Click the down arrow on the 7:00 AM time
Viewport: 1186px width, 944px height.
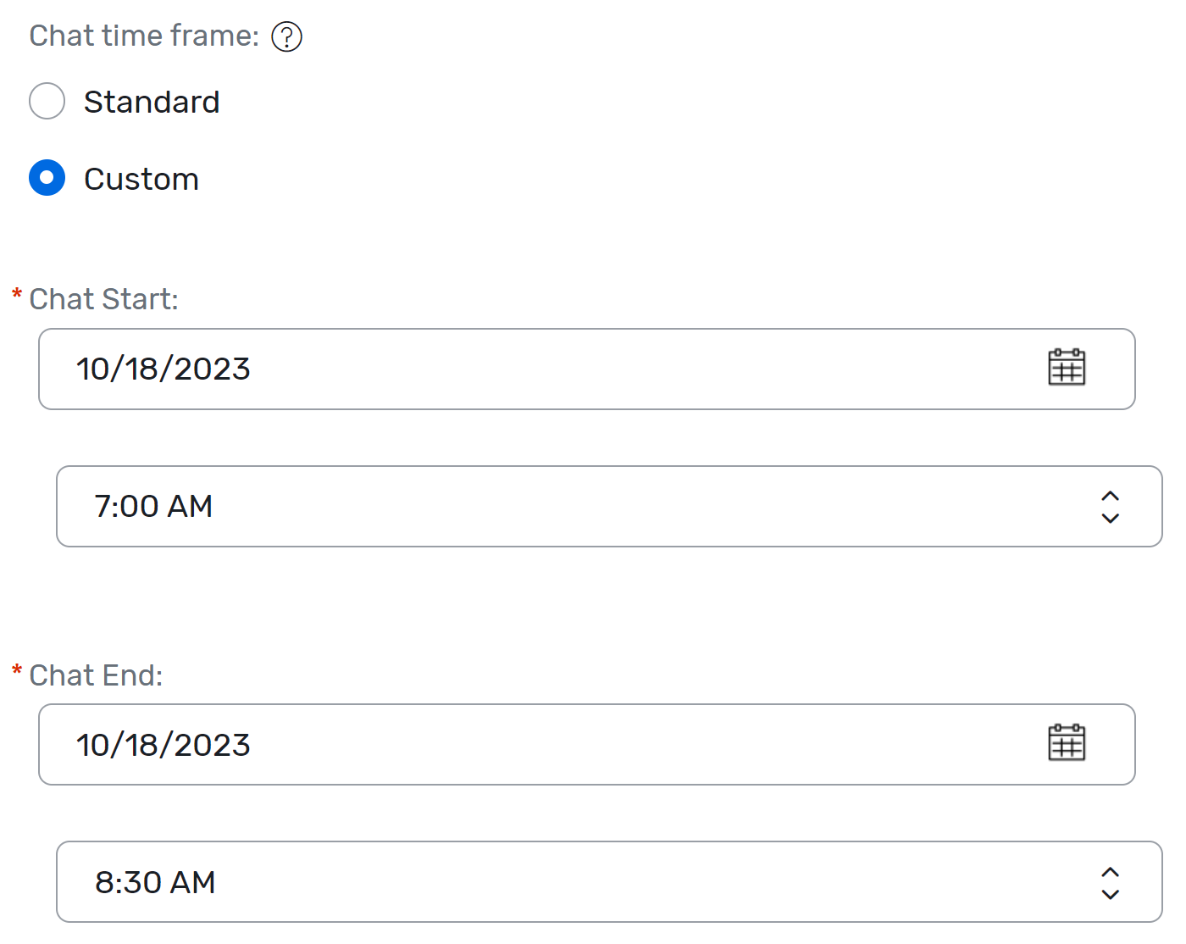1111,518
